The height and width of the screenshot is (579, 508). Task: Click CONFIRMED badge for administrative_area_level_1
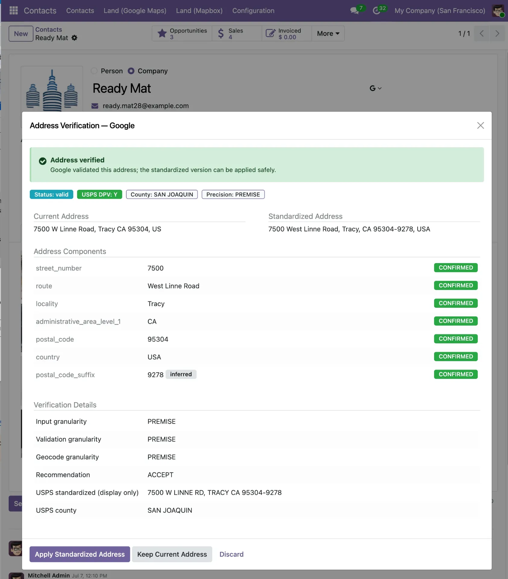pyautogui.click(x=456, y=321)
